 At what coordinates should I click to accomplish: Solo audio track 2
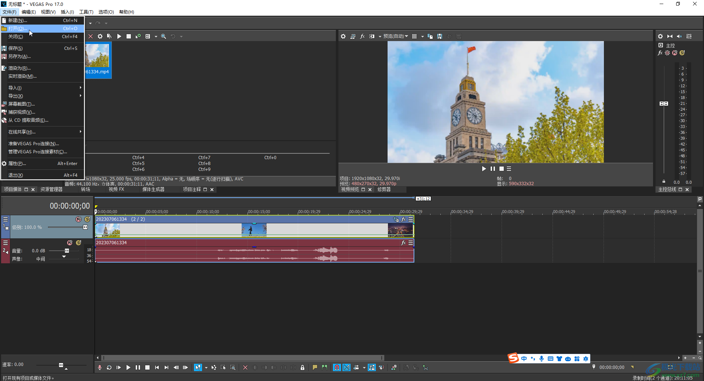click(78, 243)
